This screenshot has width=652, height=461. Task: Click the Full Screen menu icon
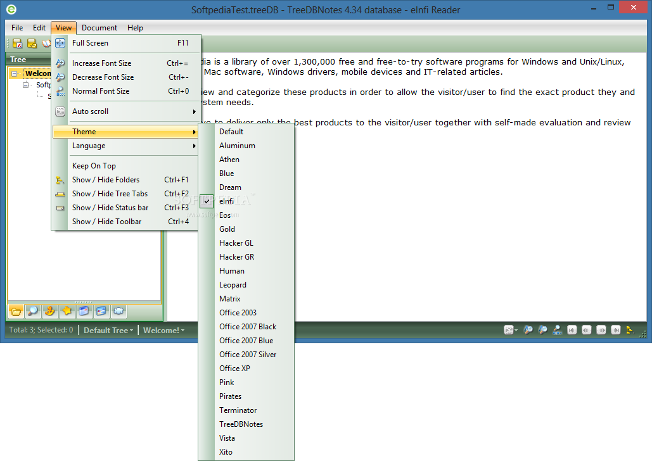pos(60,43)
